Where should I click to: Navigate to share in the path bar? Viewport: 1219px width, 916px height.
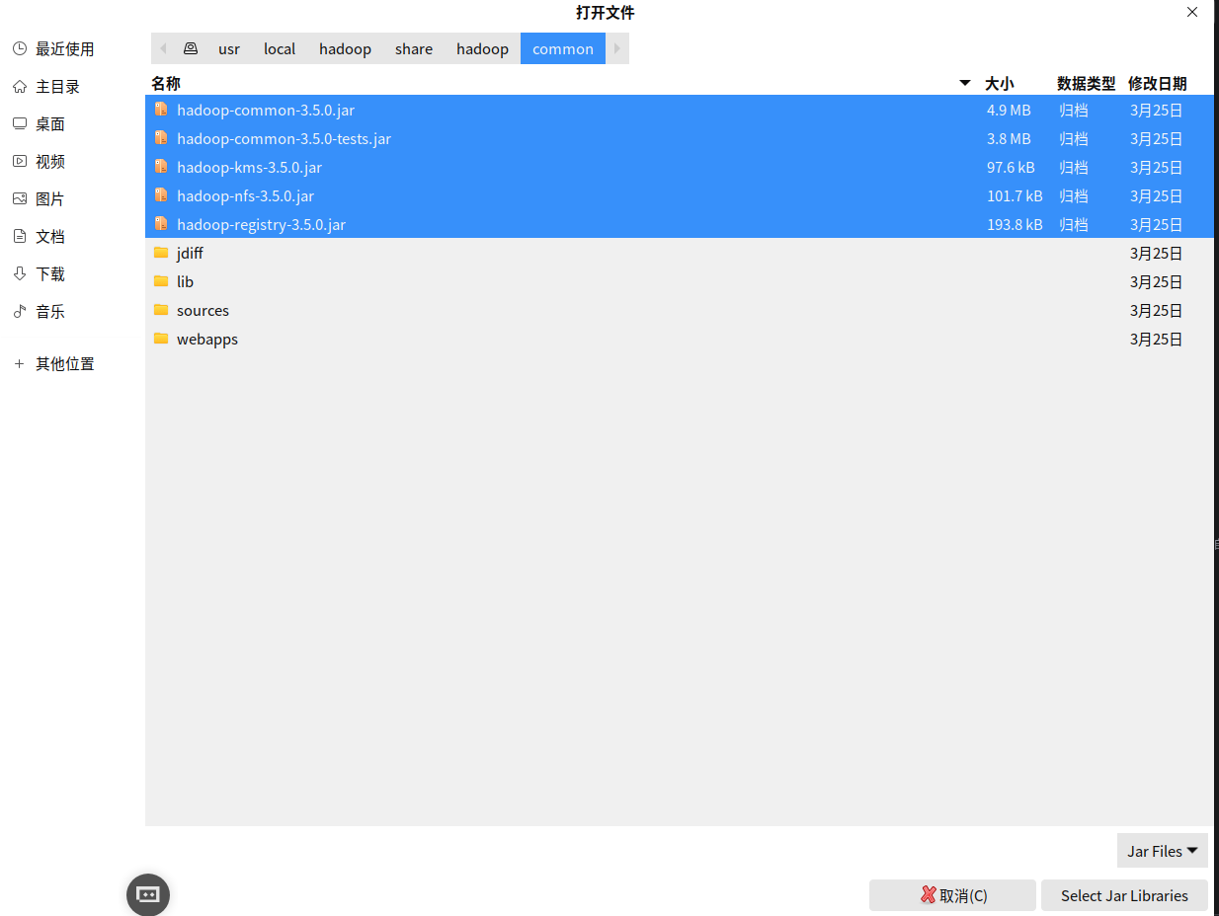coord(414,48)
